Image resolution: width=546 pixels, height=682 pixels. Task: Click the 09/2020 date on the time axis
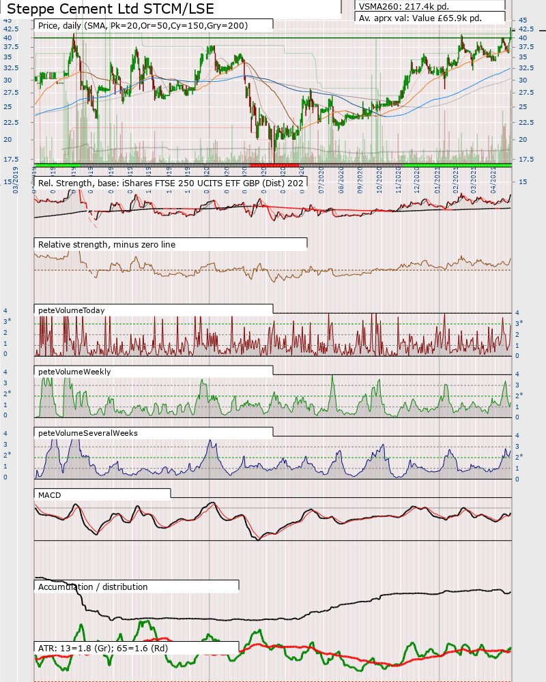360,180
